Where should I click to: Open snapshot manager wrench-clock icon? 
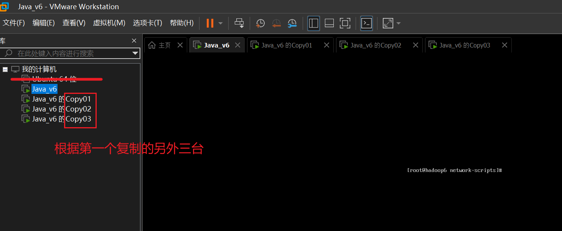click(292, 23)
